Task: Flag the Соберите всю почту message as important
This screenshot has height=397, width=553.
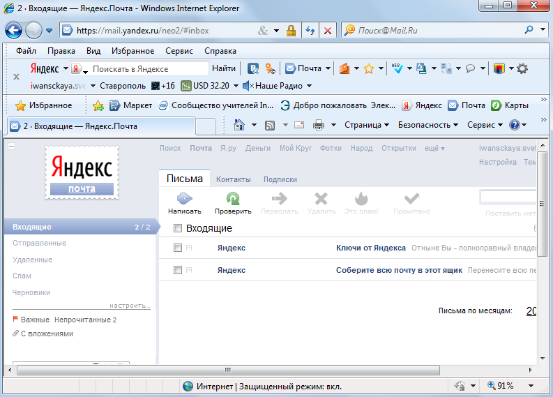Action: tap(189, 270)
